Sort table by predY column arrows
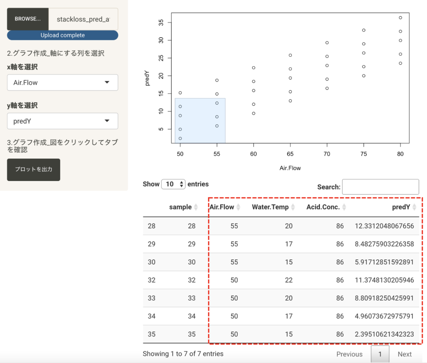The height and width of the screenshot is (363, 427). [x=414, y=207]
